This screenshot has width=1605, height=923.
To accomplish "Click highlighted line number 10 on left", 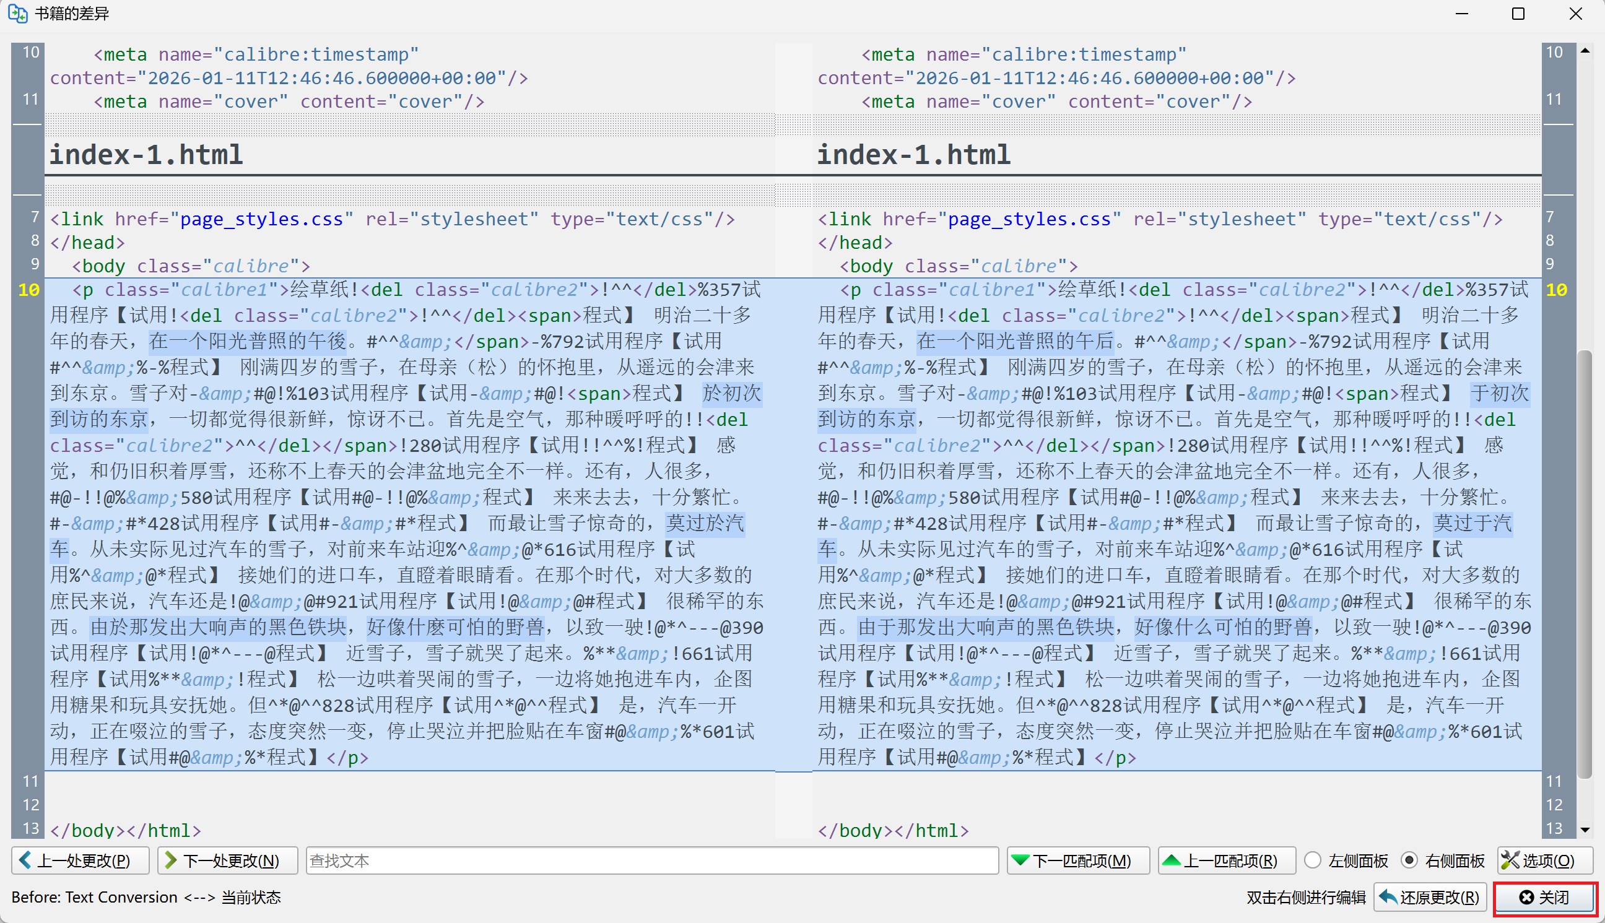I will click(28, 290).
